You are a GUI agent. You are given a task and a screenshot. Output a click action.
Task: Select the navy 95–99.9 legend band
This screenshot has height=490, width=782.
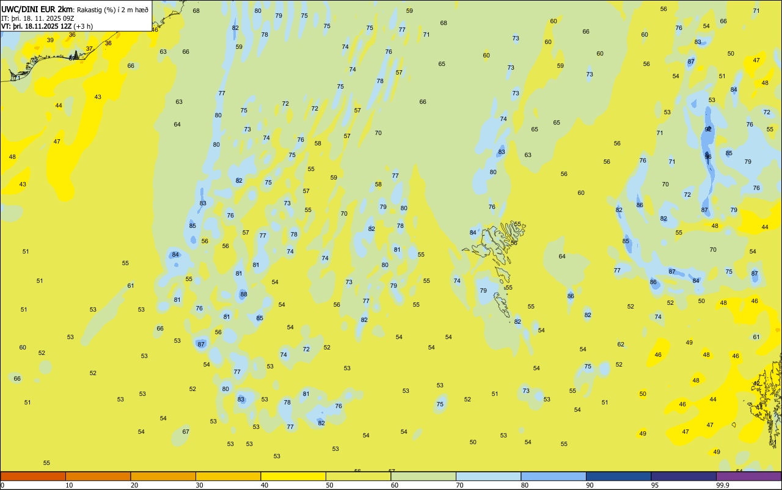(x=684, y=476)
